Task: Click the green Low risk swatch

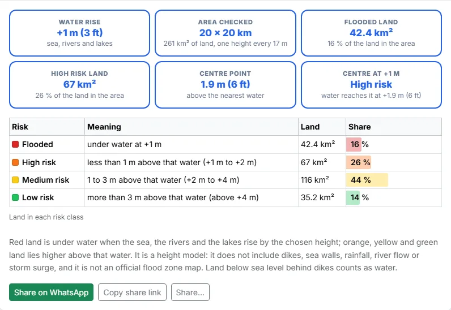Action: pos(15,197)
